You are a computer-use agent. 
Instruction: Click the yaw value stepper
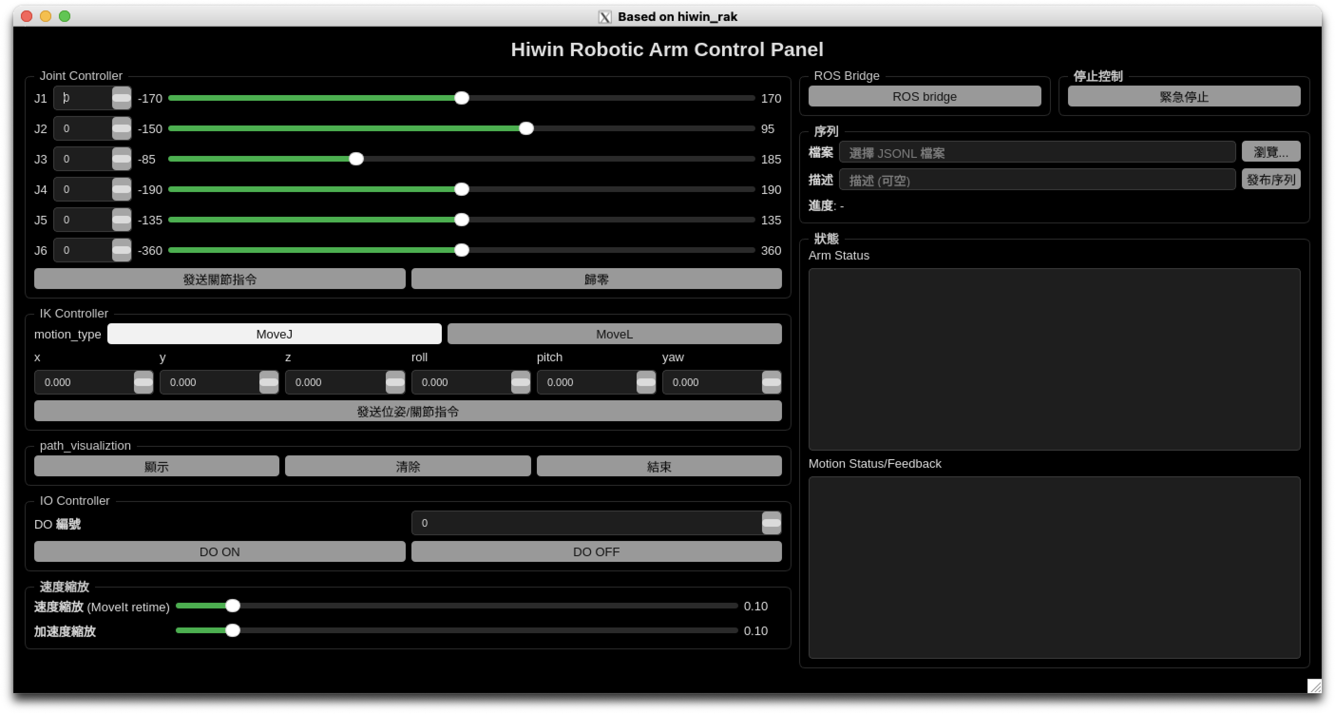(x=771, y=383)
